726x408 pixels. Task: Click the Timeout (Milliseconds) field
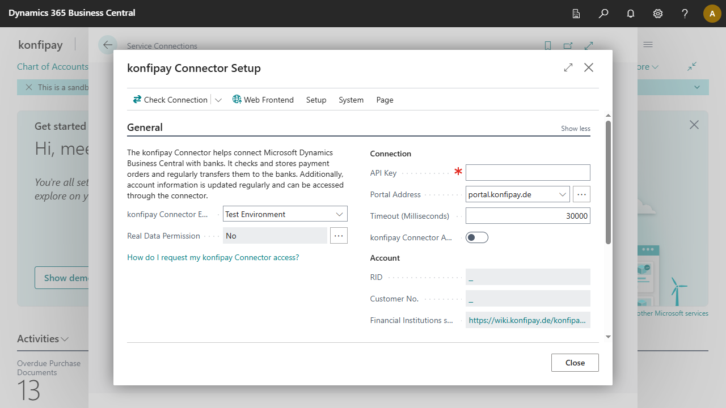pyautogui.click(x=528, y=216)
